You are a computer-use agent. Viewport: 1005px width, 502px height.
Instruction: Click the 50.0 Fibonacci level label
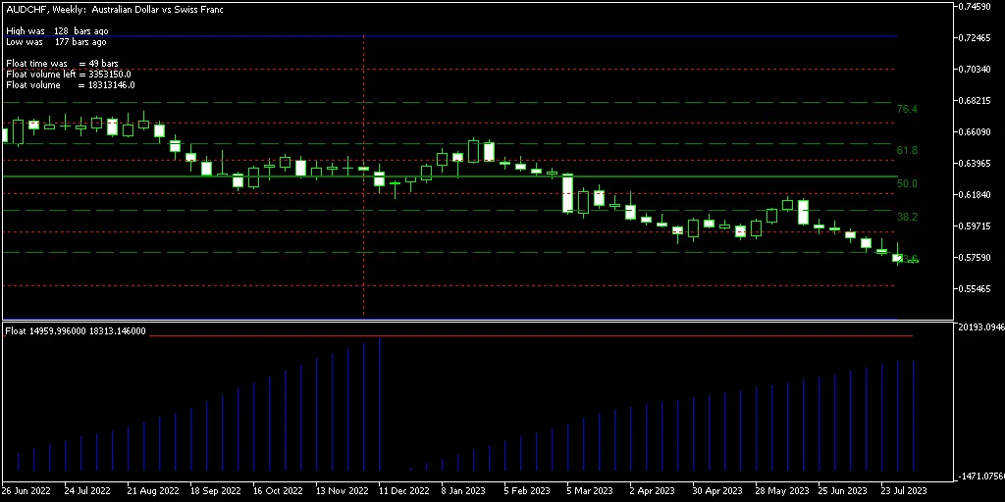pos(907,183)
